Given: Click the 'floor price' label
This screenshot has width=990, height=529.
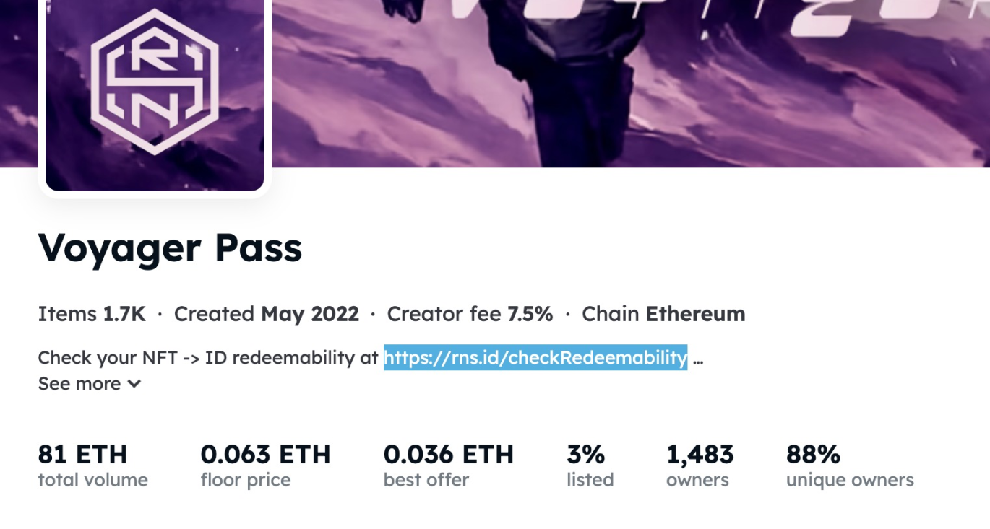Looking at the screenshot, I should coord(245,480).
